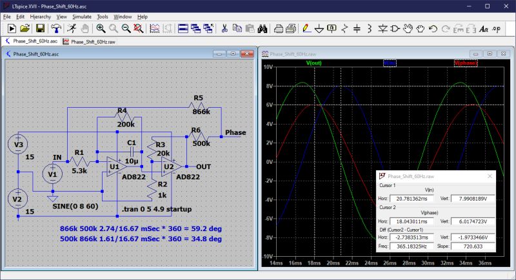Open Component picker gate icon
Screen dimensions: 516x280
click(x=395, y=28)
